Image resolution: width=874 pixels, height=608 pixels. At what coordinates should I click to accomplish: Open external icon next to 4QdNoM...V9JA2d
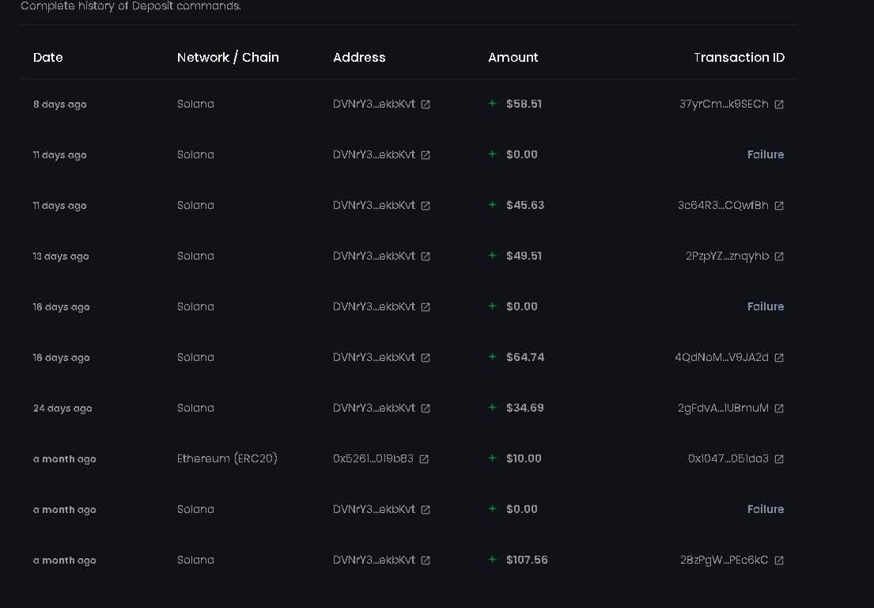pyautogui.click(x=779, y=358)
